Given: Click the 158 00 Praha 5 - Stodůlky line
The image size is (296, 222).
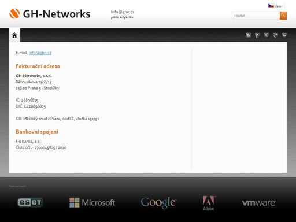Looking at the screenshot, I should pyautogui.click(x=38, y=88).
